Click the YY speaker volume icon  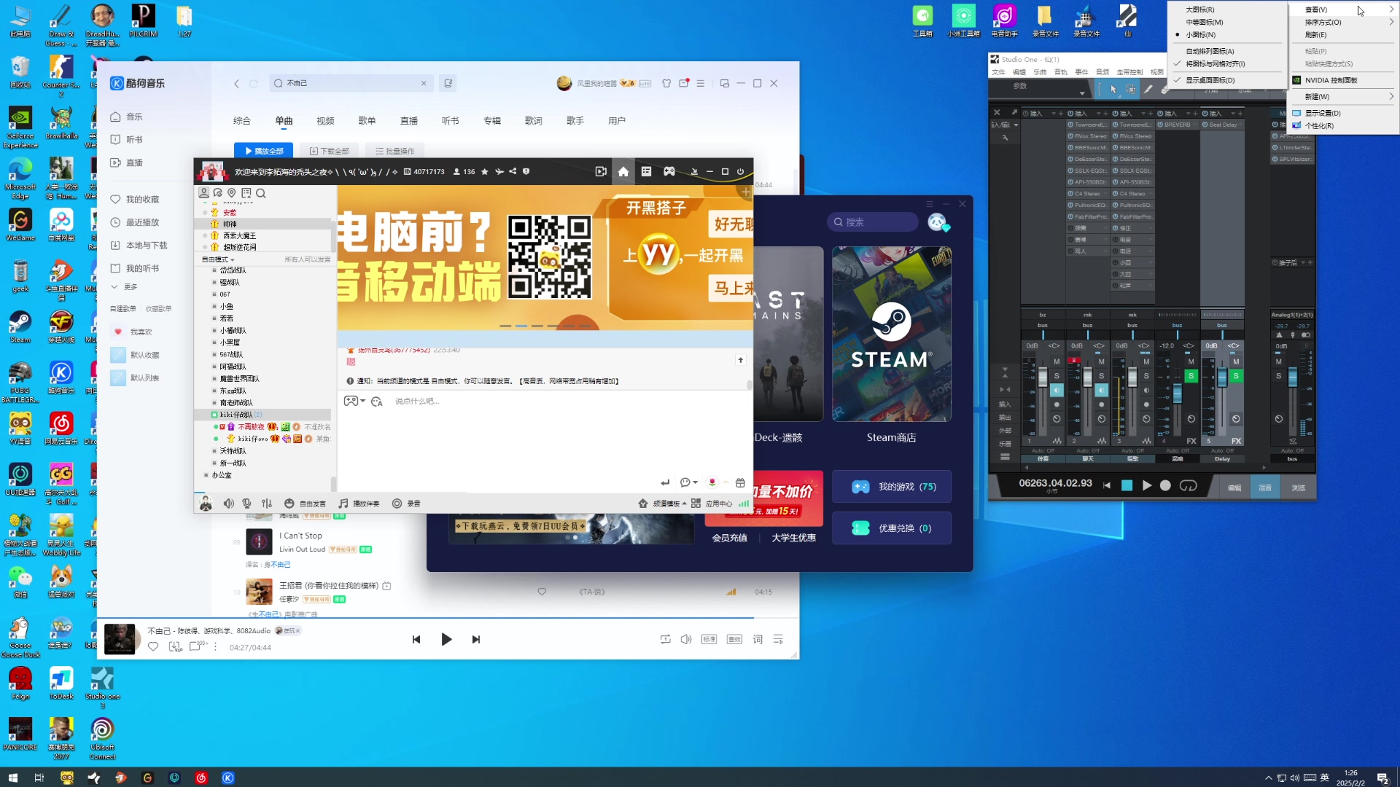click(229, 504)
